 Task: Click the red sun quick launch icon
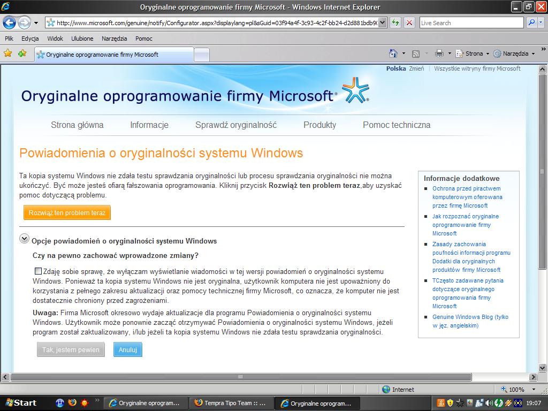click(84, 402)
